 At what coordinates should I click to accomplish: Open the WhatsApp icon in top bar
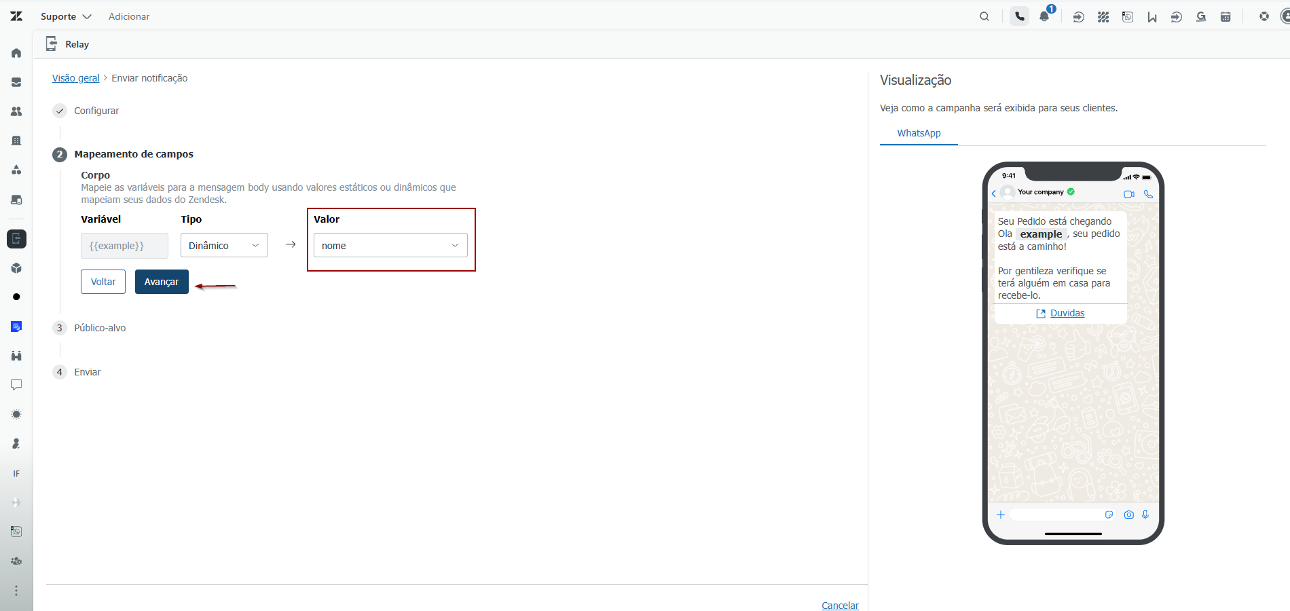(x=1128, y=17)
